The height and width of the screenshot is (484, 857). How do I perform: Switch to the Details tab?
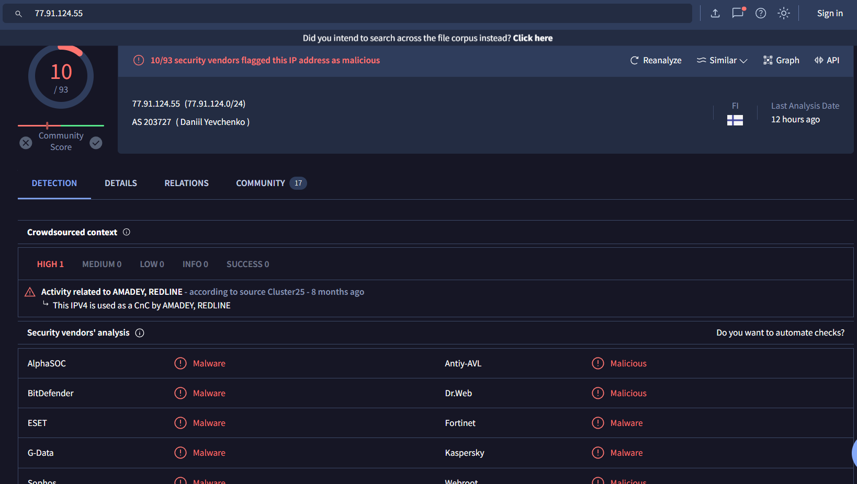(121, 183)
